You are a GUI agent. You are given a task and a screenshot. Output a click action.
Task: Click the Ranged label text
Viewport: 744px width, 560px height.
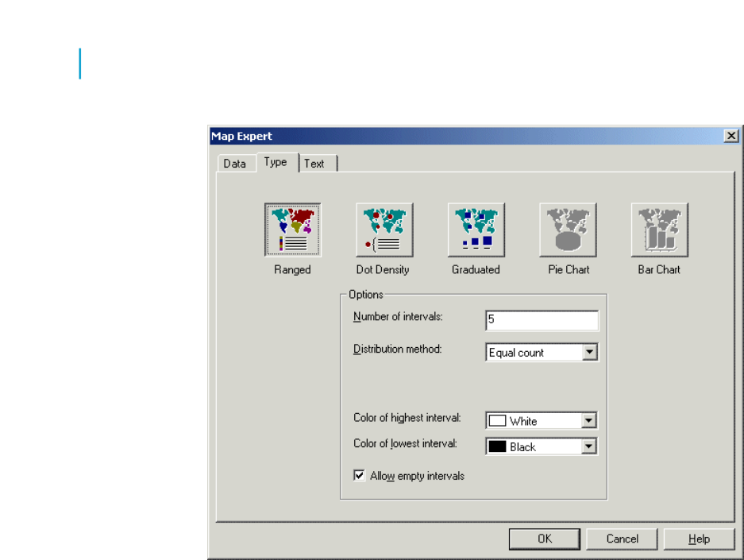point(292,269)
